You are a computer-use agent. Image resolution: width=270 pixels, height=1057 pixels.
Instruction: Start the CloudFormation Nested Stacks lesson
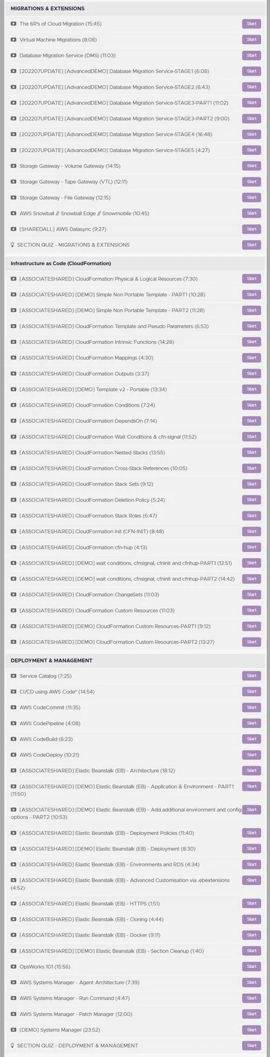pyautogui.click(x=252, y=452)
